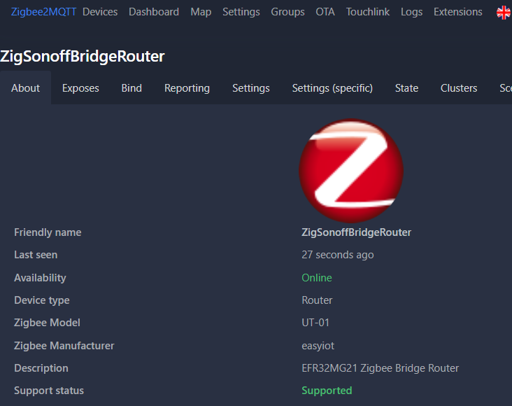
Task: Click the Zigbee Model label
Action: [47, 323]
